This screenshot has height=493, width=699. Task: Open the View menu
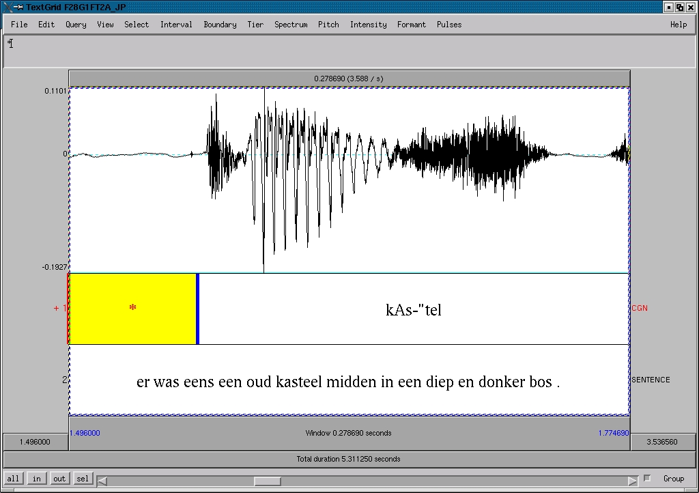pos(106,25)
